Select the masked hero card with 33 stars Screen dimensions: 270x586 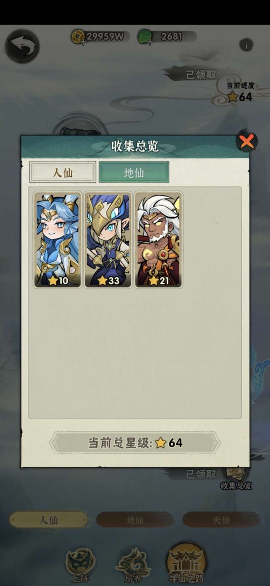pyautogui.click(x=108, y=240)
